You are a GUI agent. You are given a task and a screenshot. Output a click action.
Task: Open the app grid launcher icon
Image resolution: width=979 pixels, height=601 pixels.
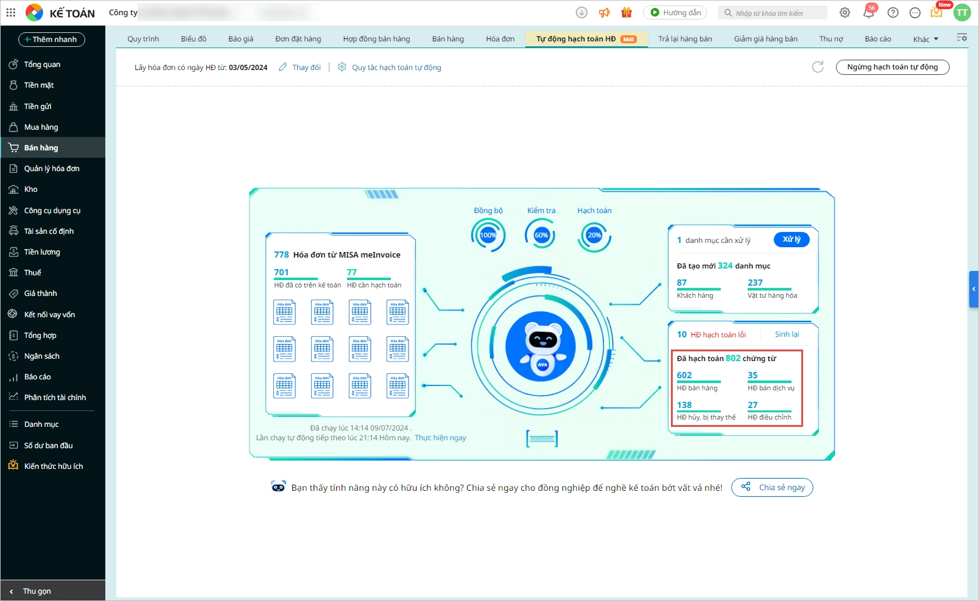pyautogui.click(x=11, y=12)
